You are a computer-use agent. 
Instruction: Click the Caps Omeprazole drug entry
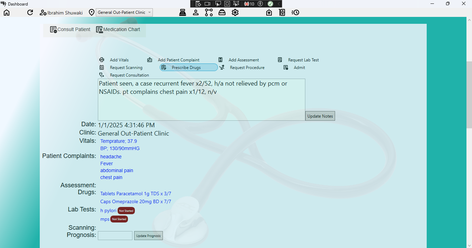(x=136, y=202)
